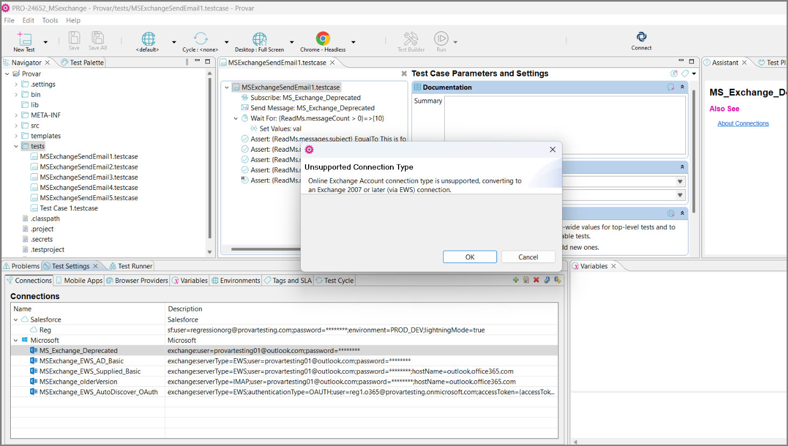Click the Salesforce cloud icon in Connections
The width and height of the screenshot is (788, 446).
click(x=25, y=319)
